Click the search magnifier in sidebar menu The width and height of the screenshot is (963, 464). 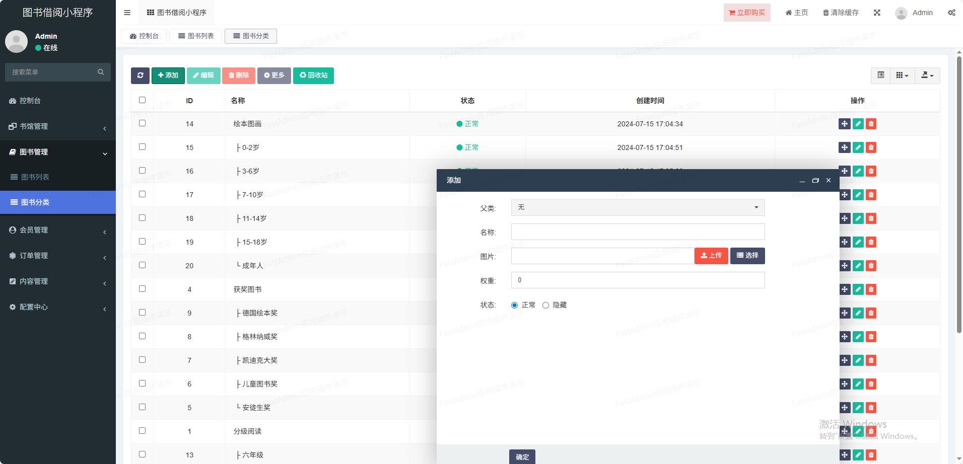point(101,72)
